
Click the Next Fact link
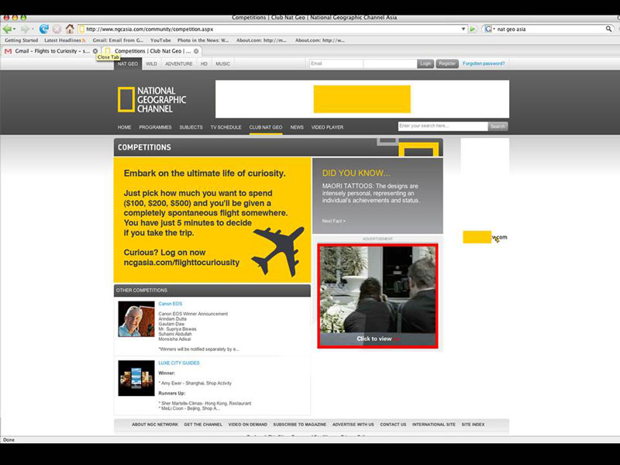pos(334,221)
